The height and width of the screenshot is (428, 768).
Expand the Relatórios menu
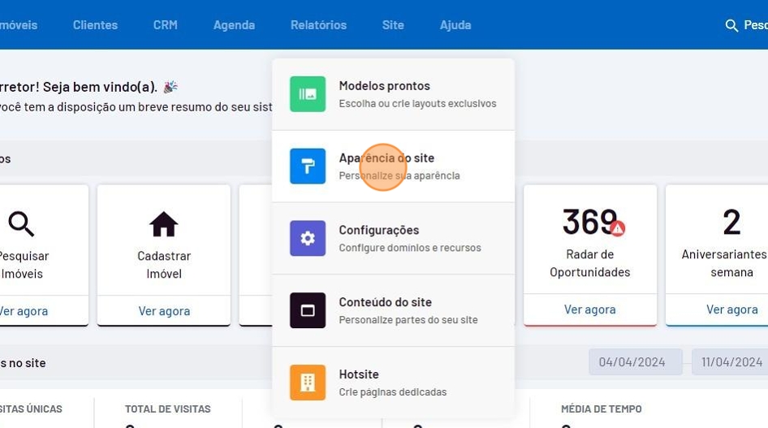point(318,25)
